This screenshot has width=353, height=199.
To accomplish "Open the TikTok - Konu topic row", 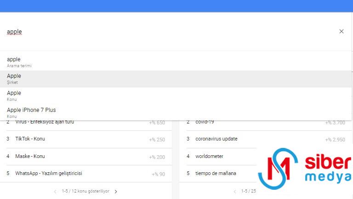I will tap(30, 139).
